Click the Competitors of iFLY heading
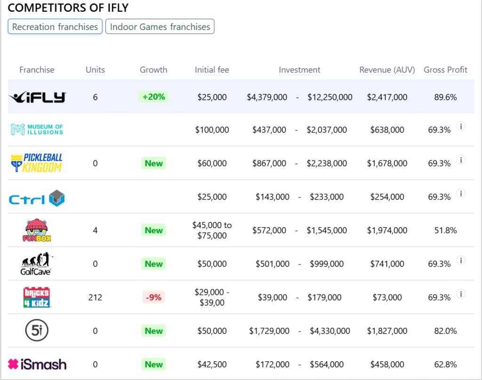 [x=68, y=8]
